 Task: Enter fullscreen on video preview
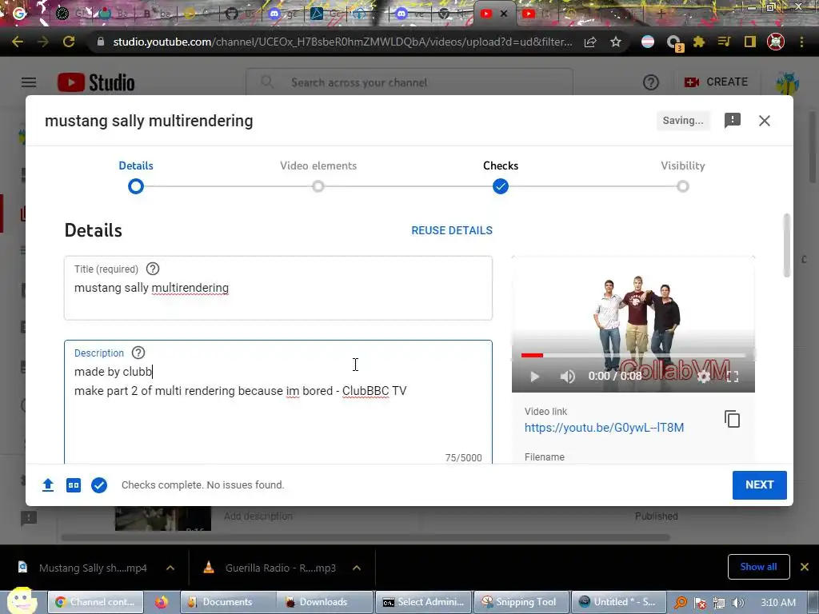coord(733,377)
